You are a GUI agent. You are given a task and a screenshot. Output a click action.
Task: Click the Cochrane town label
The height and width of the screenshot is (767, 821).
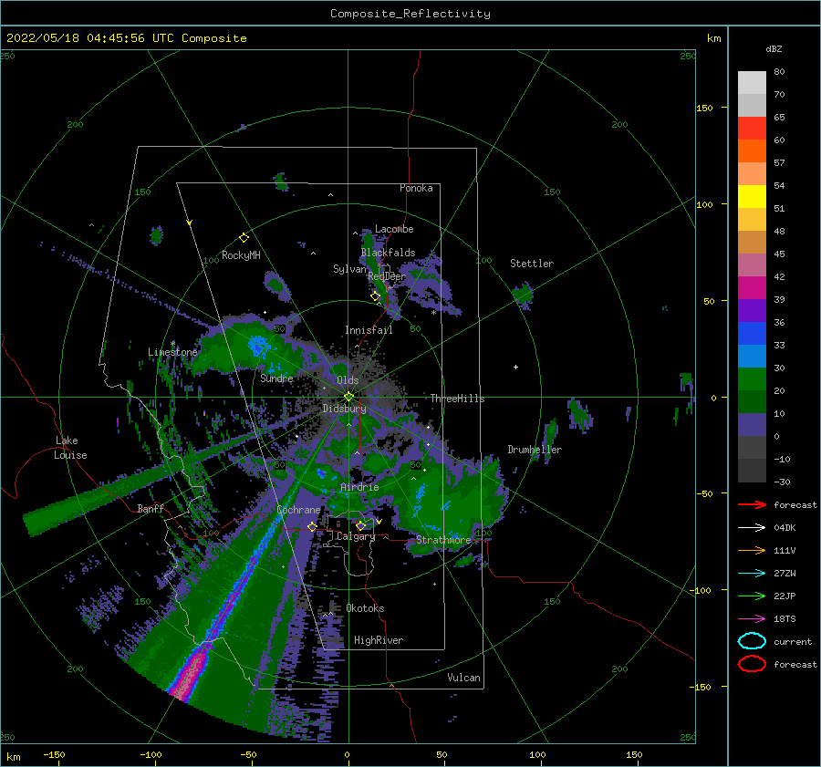298,510
